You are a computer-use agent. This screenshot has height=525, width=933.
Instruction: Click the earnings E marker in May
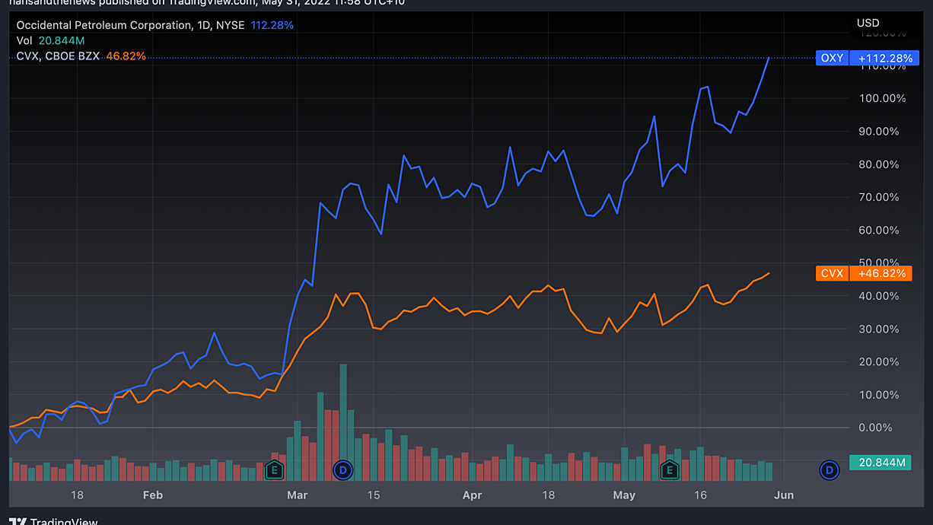pos(670,470)
